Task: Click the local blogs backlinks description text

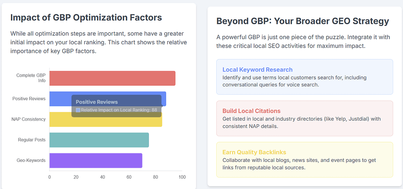Action: (x=302, y=164)
